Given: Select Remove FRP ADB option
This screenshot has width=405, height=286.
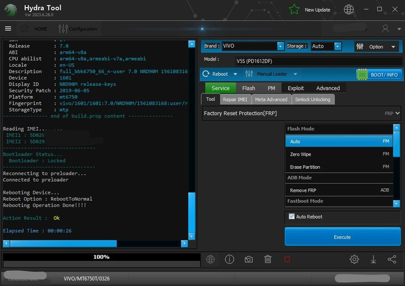Looking at the screenshot, I should pyautogui.click(x=339, y=190).
